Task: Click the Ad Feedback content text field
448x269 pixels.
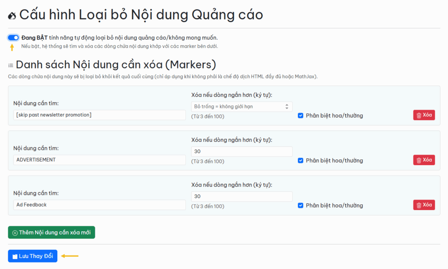Action: [99, 205]
